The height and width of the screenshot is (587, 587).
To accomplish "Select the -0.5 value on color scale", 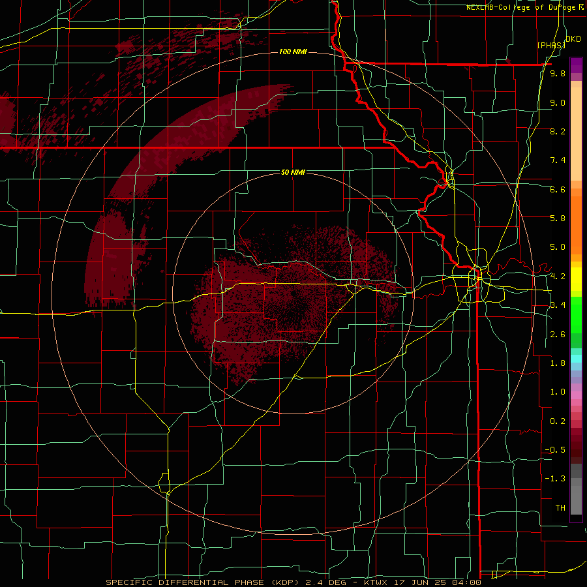I will (555, 450).
